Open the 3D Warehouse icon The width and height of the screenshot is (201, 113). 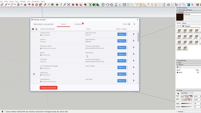73,5
